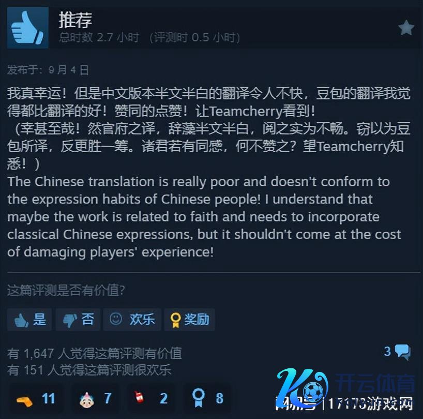423x419 pixels.
Task: Click the star icon in the review header
Action: pos(406,27)
